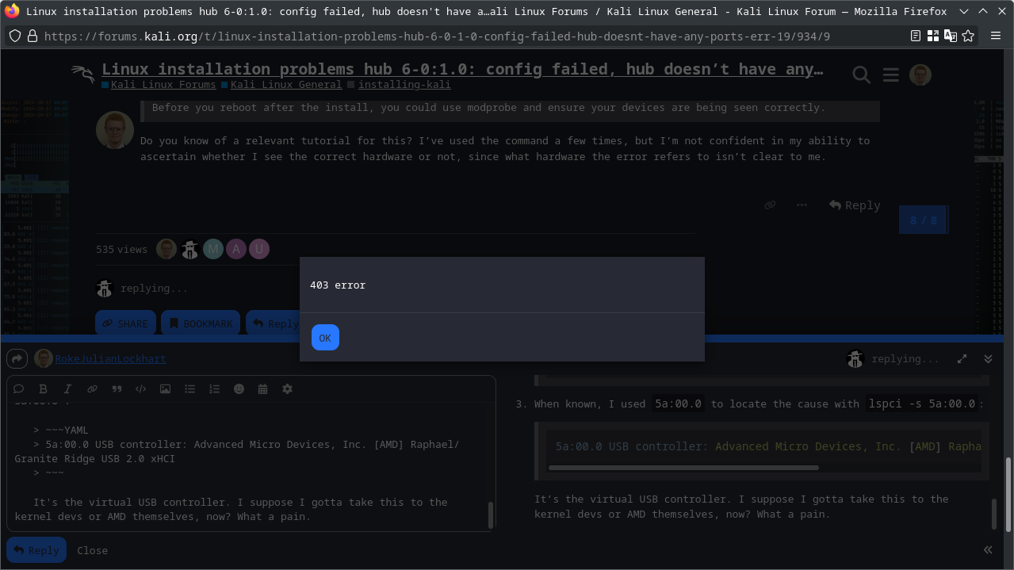Open the Firefox hamburger application menu
The width and height of the screenshot is (1014, 570).
(x=996, y=36)
